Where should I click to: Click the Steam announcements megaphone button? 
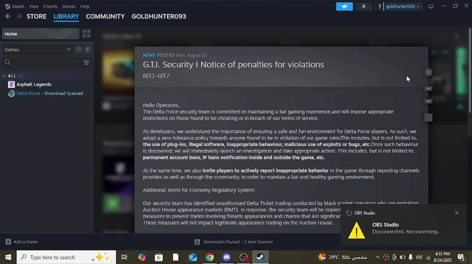click(x=344, y=6)
